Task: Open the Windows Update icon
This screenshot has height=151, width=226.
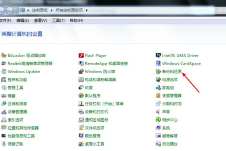Action: pyautogui.click(x=4, y=72)
